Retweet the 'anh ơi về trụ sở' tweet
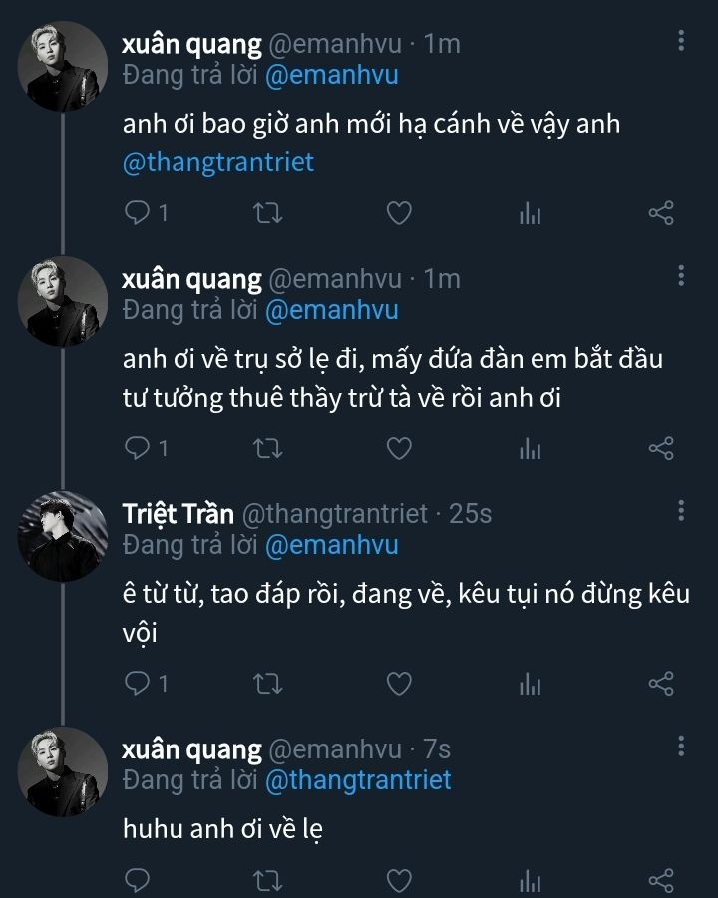This screenshot has width=718, height=898. click(x=268, y=449)
